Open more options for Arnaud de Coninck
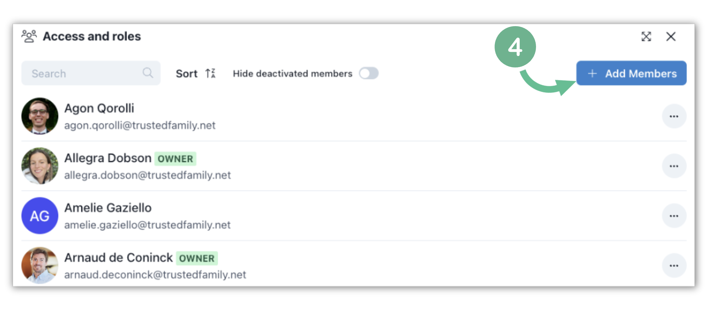 point(674,266)
